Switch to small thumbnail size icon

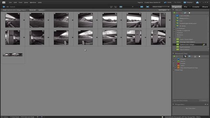click(x=121, y=7)
